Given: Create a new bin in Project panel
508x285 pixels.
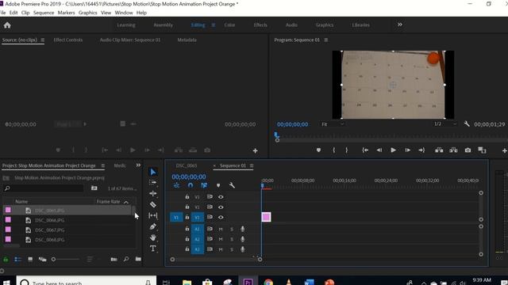Looking at the screenshot, I should click(138, 259).
